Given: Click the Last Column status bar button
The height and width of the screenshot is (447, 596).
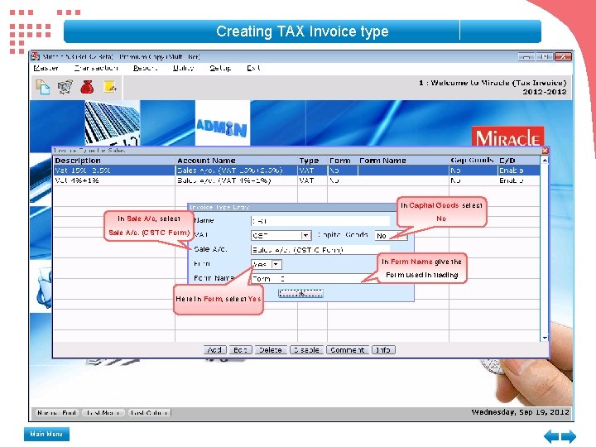Looking at the screenshot, I should click(x=149, y=412).
